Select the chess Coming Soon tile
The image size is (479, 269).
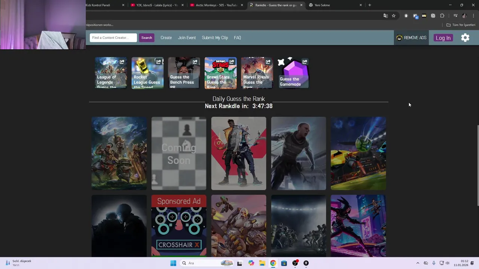pyautogui.click(x=179, y=153)
